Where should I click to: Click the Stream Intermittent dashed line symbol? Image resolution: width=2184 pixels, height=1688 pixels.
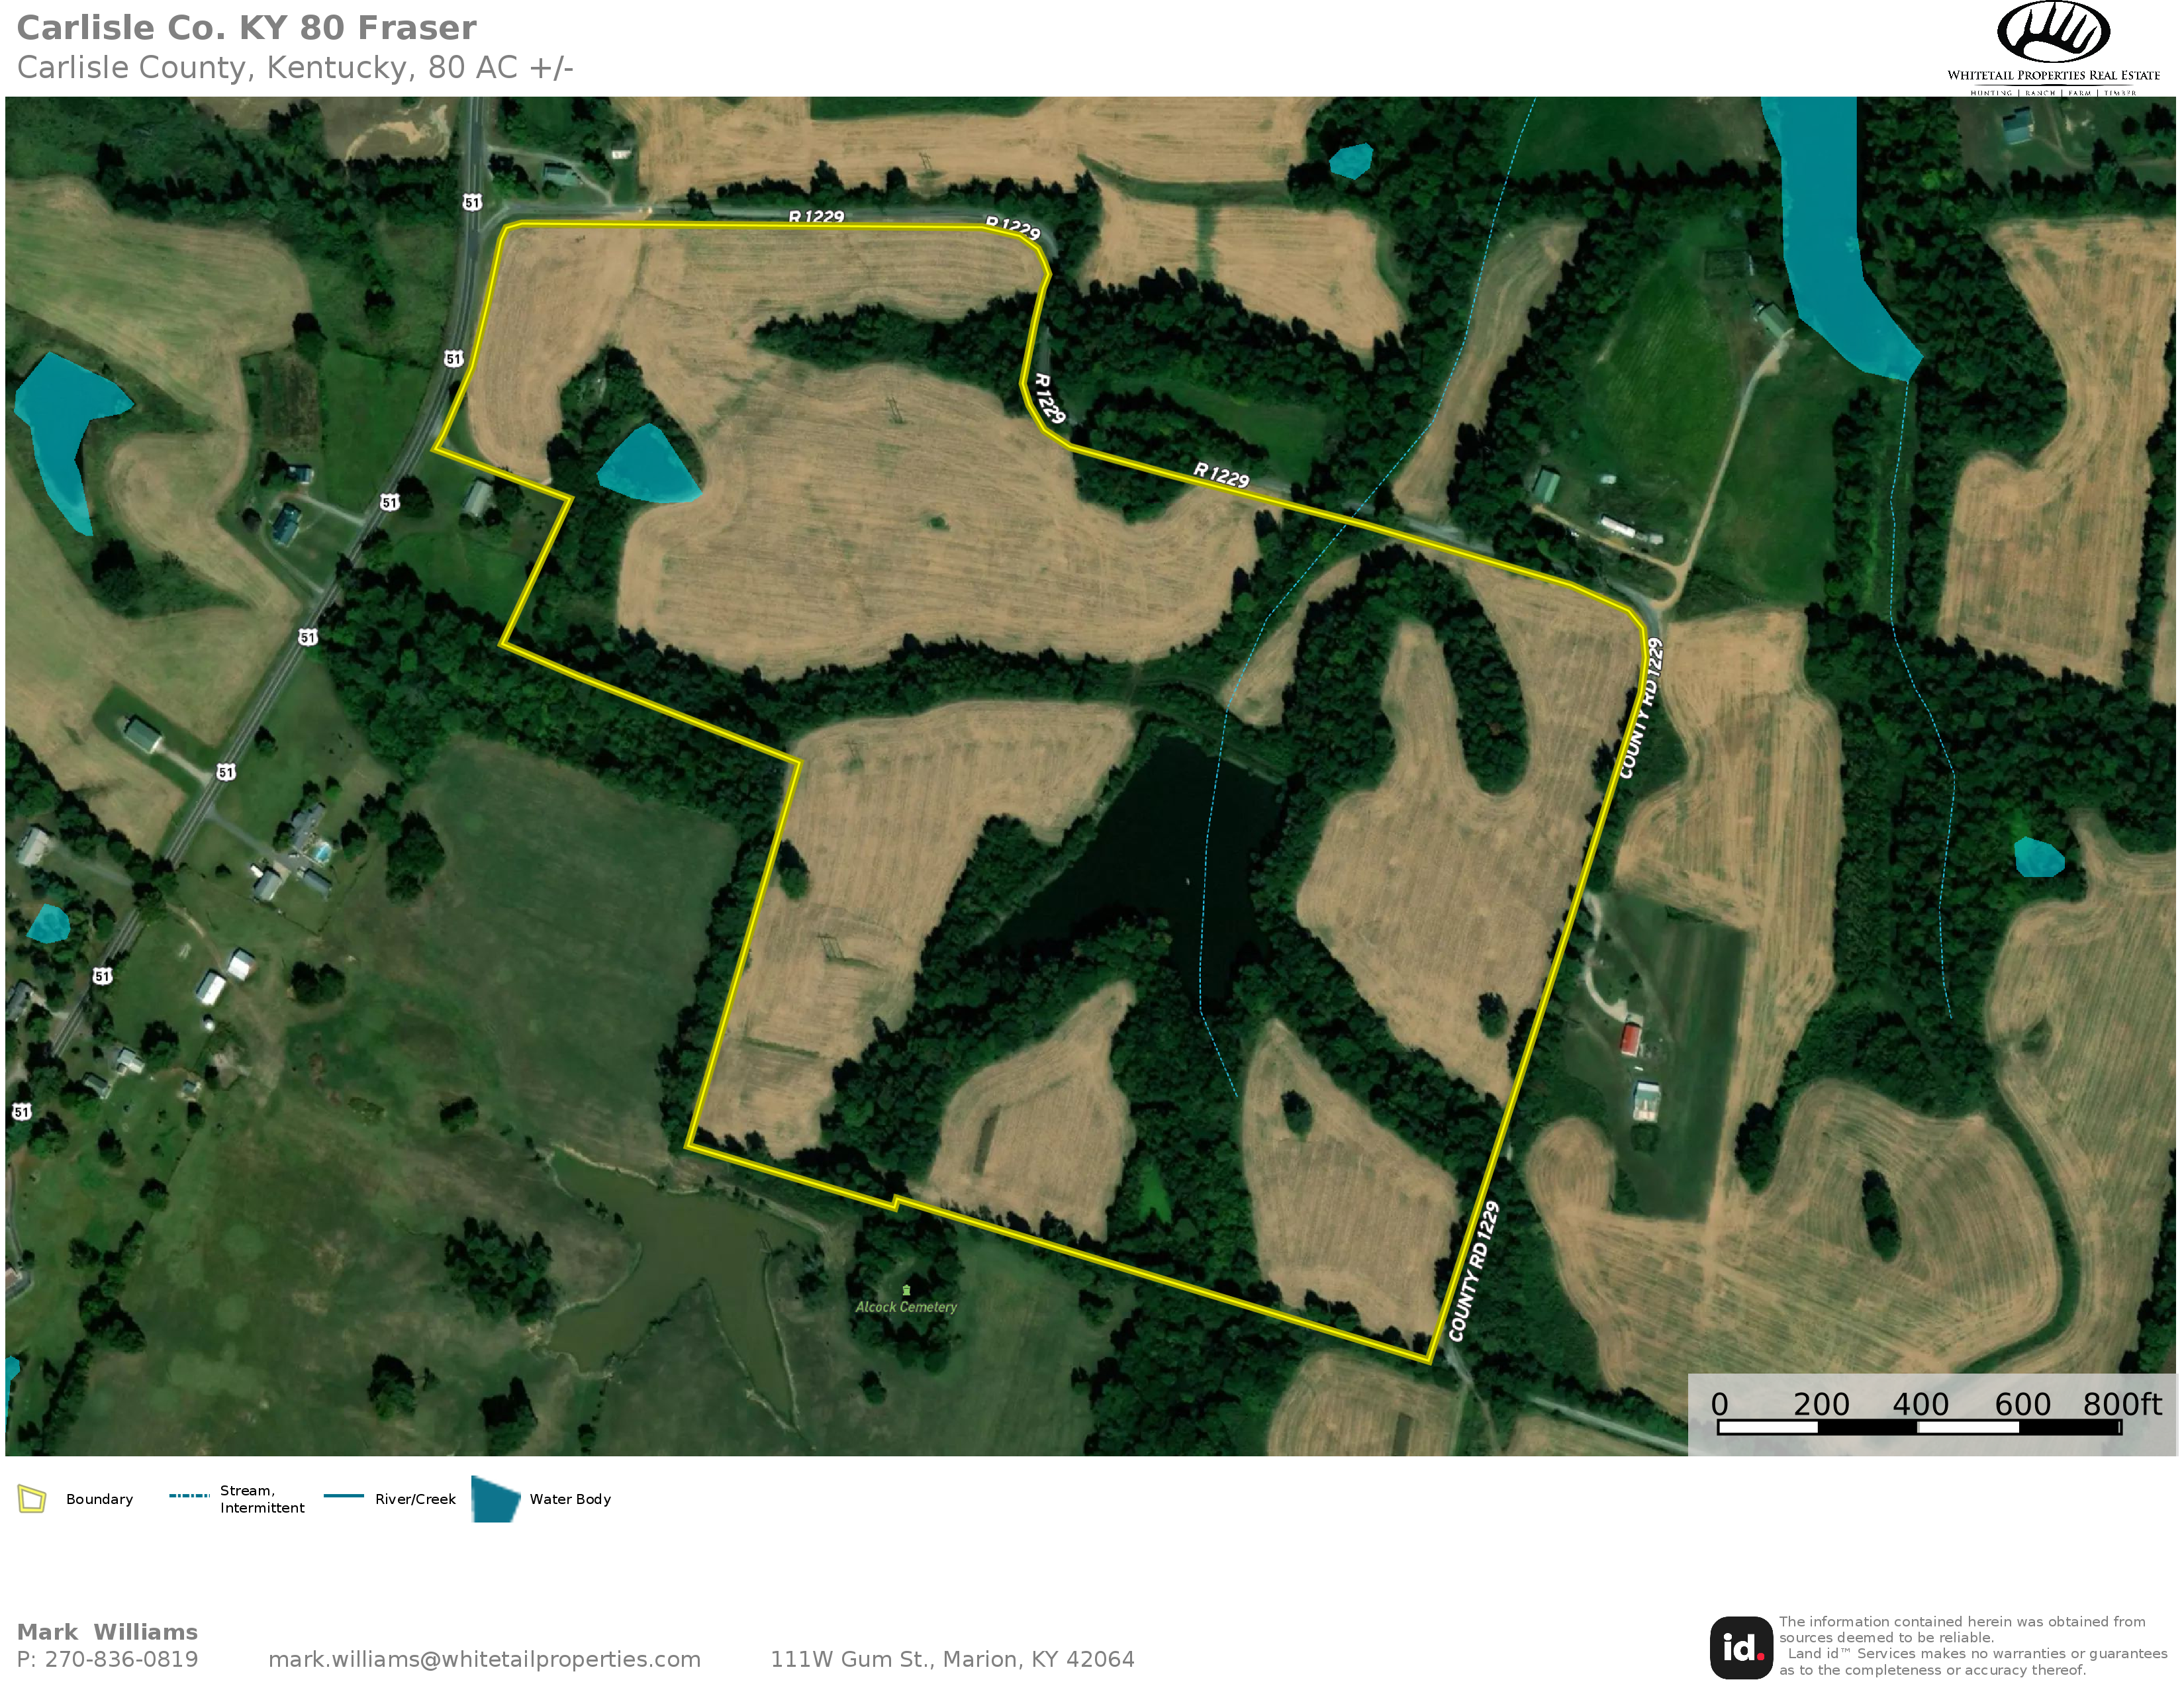click(189, 1496)
